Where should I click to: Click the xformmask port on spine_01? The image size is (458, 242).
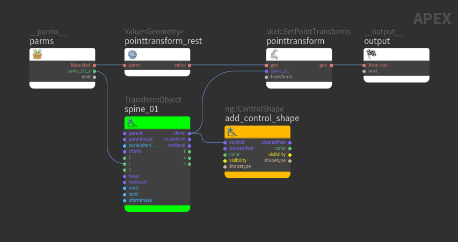[125, 200]
